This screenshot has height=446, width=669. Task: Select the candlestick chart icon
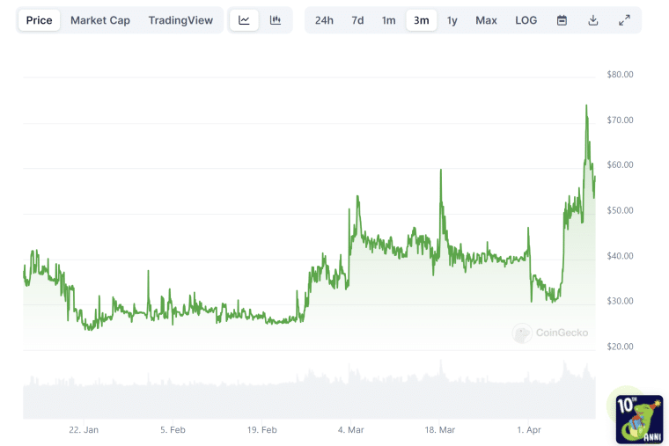[x=276, y=20]
